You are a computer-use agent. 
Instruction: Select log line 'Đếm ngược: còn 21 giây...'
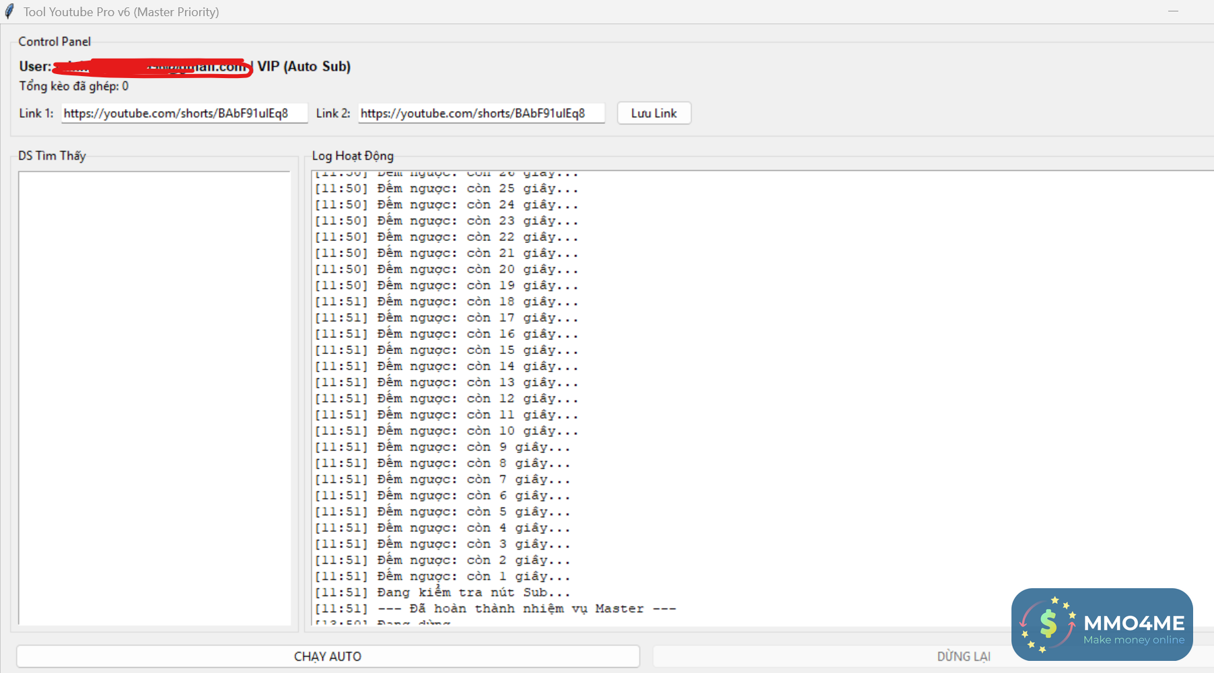pos(447,253)
